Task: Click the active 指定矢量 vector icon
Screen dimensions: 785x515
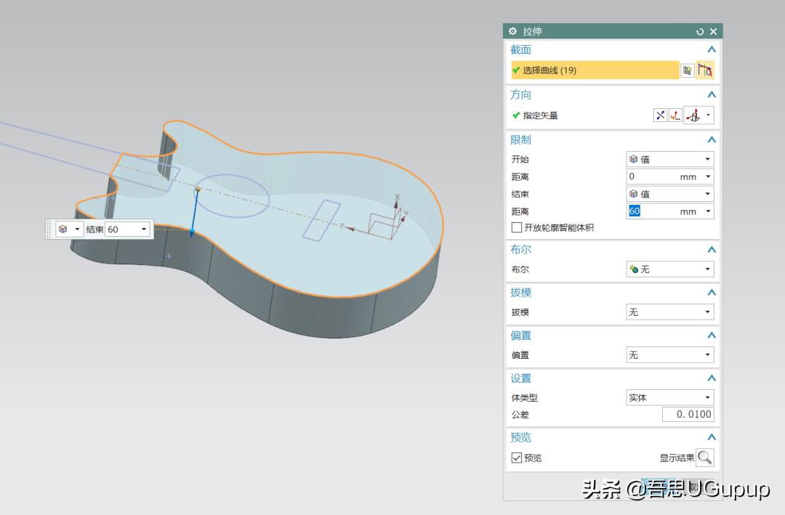Action: click(x=676, y=115)
